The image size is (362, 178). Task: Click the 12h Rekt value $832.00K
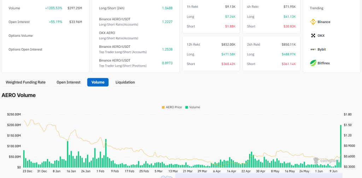pos(229,45)
